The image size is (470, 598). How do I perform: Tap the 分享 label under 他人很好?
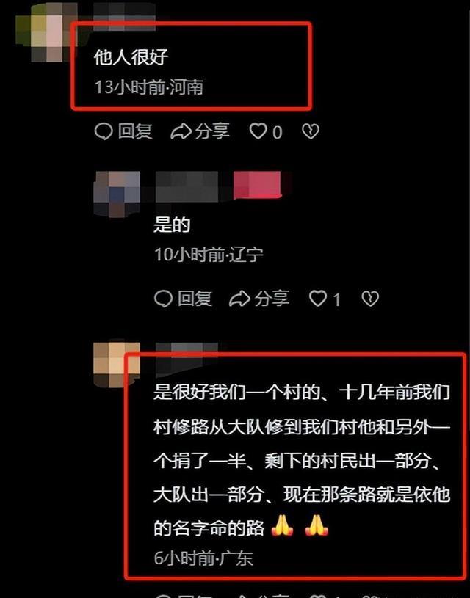pyautogui.click(x=212, y=131)
